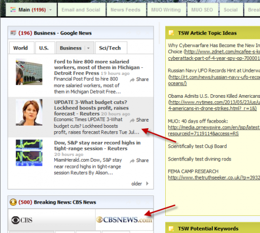Open the nytimes.com drone strikes link
Image resolution: width=260 pixels, height=233 pixels.
tap(214, 105)
